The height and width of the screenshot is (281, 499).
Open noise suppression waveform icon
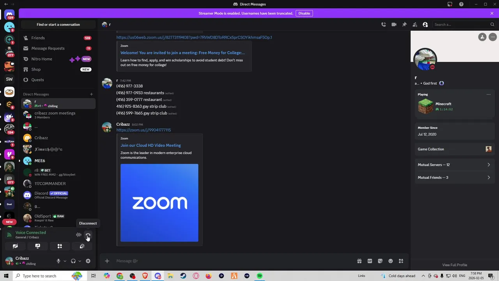79,235
